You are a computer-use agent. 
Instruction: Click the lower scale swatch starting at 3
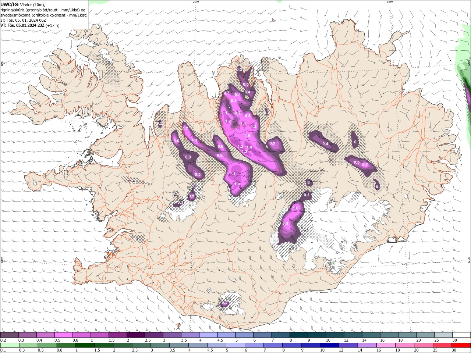coord(160,345)
